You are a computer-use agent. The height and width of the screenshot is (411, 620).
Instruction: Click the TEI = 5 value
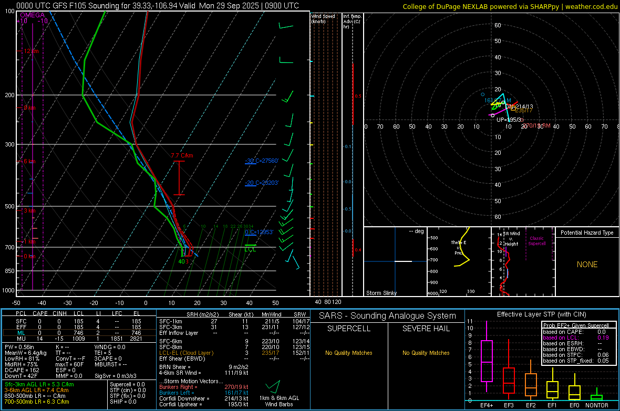click(103, 353)
